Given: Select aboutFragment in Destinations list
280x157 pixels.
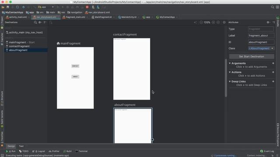Looking at the screenshot, I should (26, 50).
